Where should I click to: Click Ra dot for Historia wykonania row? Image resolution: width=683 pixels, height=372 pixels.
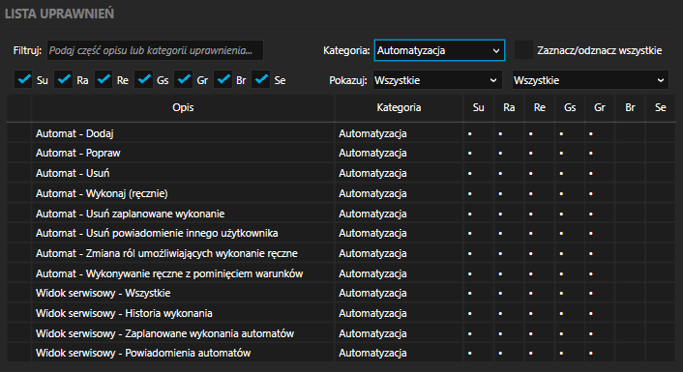[500, 314]
